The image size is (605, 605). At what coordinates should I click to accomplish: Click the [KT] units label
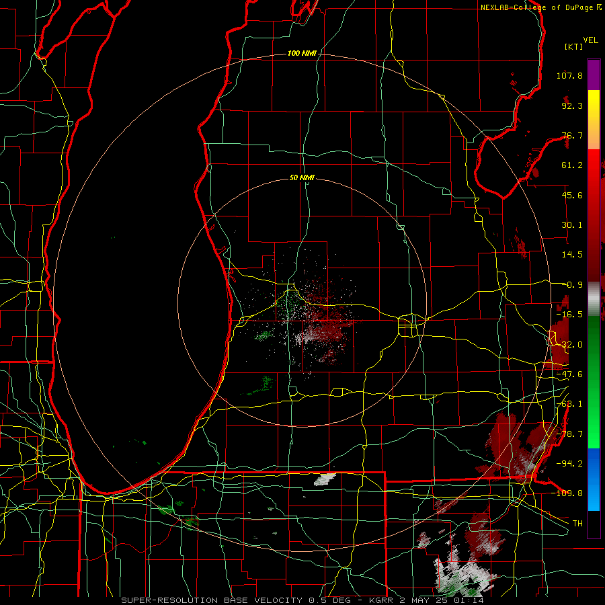(574, 46)
